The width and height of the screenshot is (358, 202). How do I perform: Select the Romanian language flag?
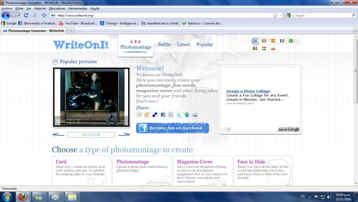click(255, 48)
